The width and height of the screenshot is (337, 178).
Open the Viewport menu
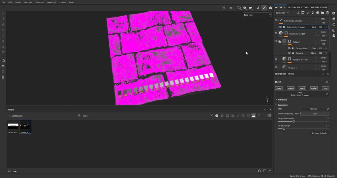pos(39,2)
